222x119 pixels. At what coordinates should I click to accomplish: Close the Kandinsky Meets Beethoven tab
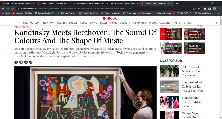click(172, 3)
